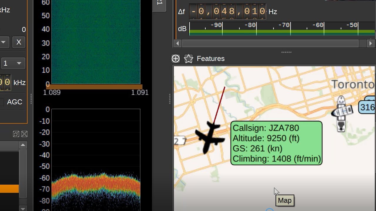The height and width of the screenshot is (211, 376).
Task: Click the 1.091 frequency axis label
Action: click(x=140, y=93)
